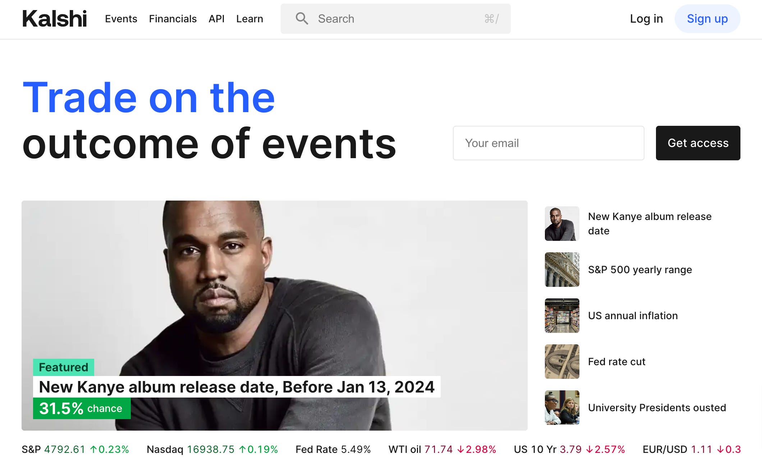
Task: Open the Events menu
Action: tap(121, 19)
